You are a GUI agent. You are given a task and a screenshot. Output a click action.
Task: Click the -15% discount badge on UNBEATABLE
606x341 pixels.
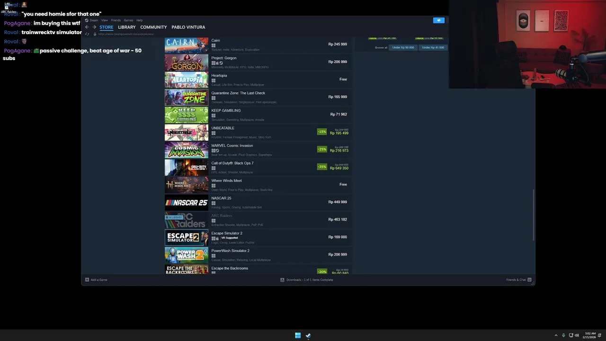(x=322, y=132)
